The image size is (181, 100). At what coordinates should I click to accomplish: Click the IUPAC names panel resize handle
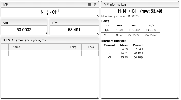[x=97, y=97]
